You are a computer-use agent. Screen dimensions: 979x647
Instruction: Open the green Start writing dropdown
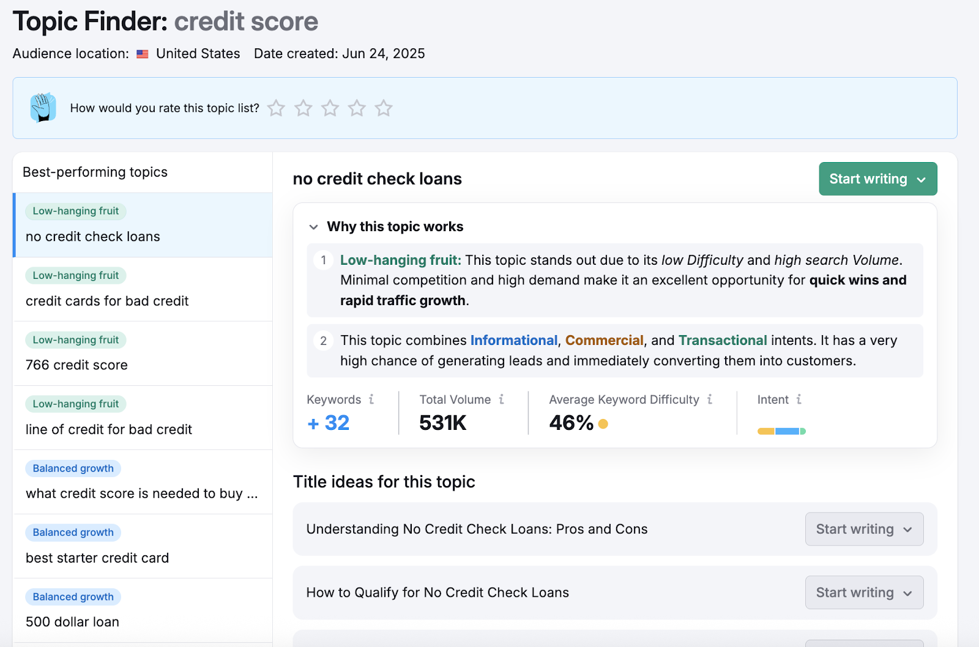click(877, 179)
